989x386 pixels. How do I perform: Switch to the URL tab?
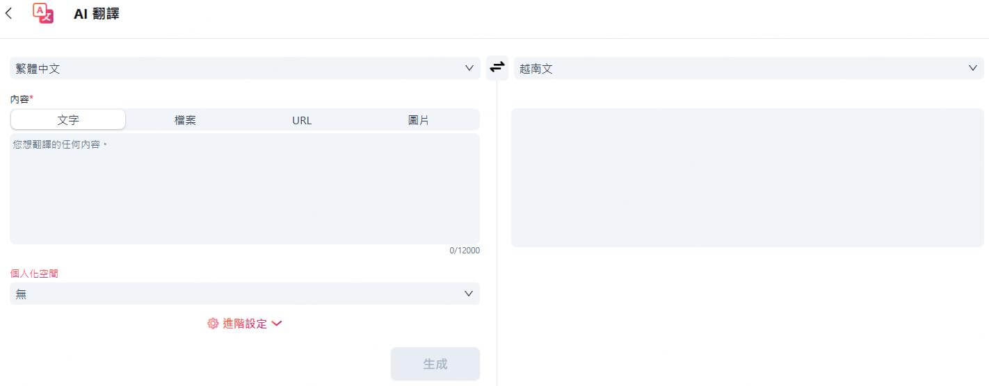click(302, 120)
